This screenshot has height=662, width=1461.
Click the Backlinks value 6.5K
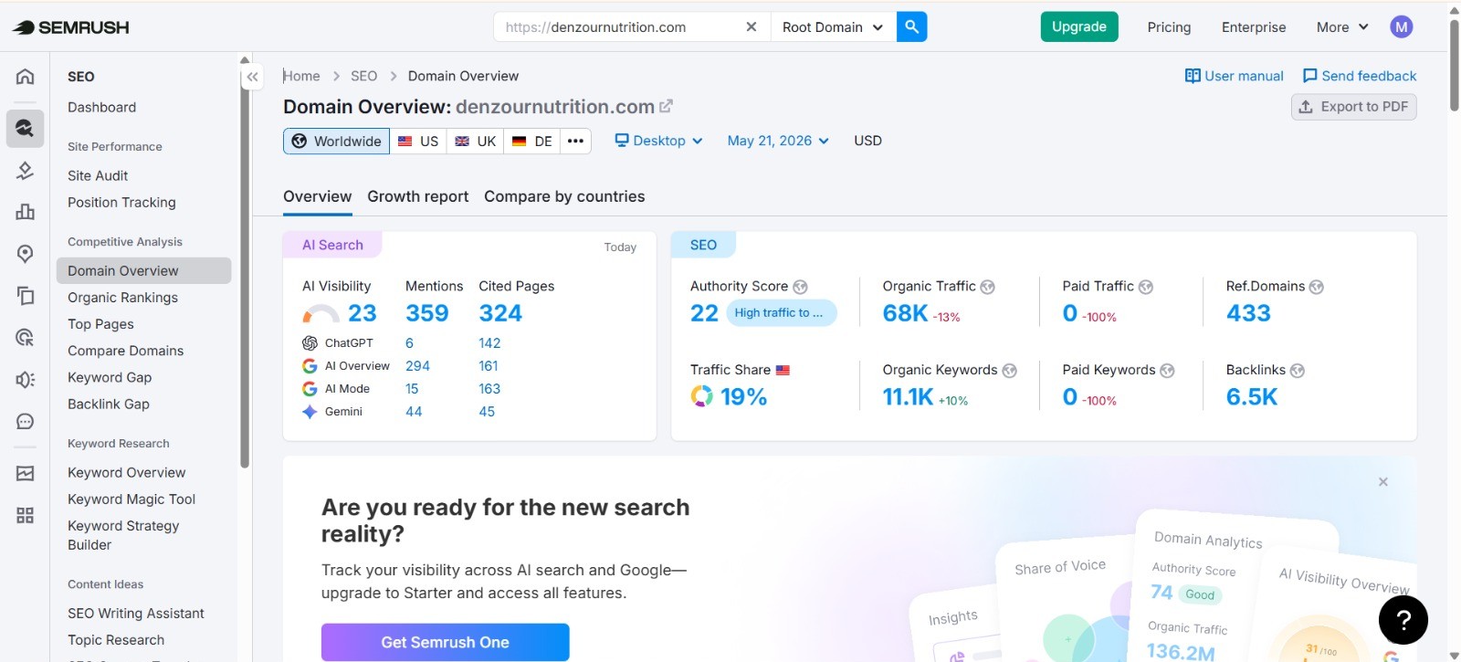tap(1252, 397)
